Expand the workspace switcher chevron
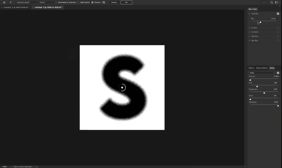The image size is (282, 168). (280, 3)
